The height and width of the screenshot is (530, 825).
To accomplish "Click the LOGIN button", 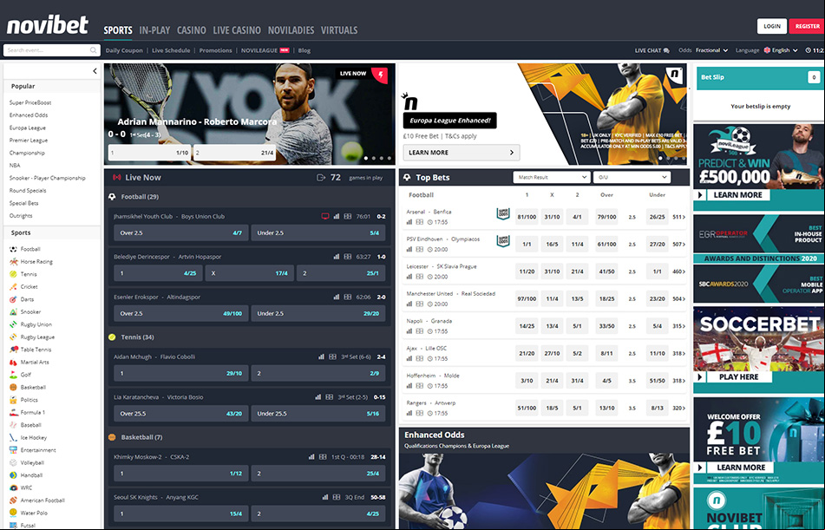I will 772,26.
